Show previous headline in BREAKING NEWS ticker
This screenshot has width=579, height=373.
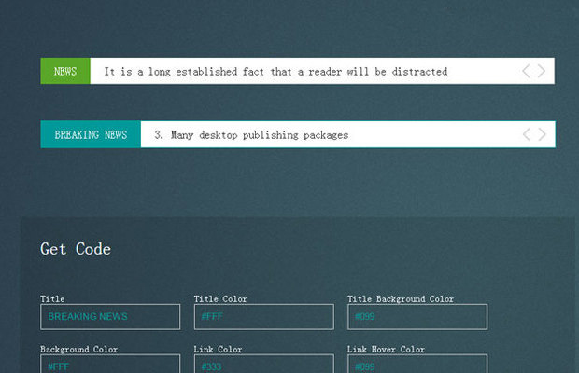coord(527,134)
